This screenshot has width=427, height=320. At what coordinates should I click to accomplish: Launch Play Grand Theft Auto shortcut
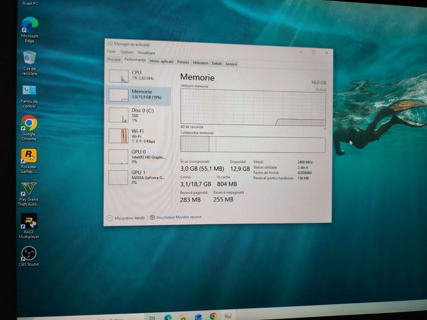(28, 194)
